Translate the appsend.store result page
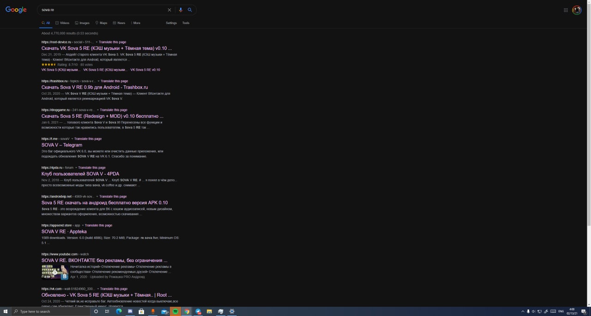This screenshot has width=591, height=316. pos(98,225)
